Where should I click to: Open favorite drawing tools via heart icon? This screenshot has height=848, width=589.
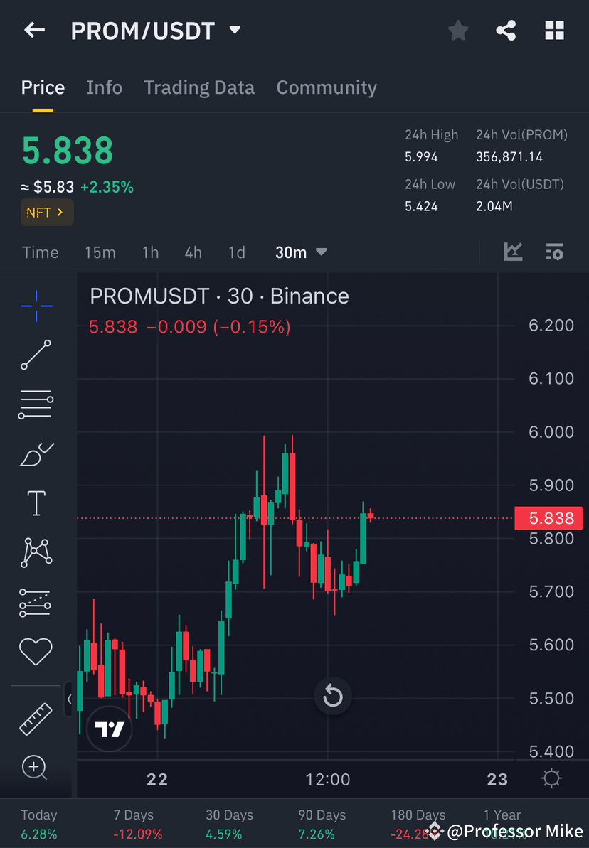(36, 651)
